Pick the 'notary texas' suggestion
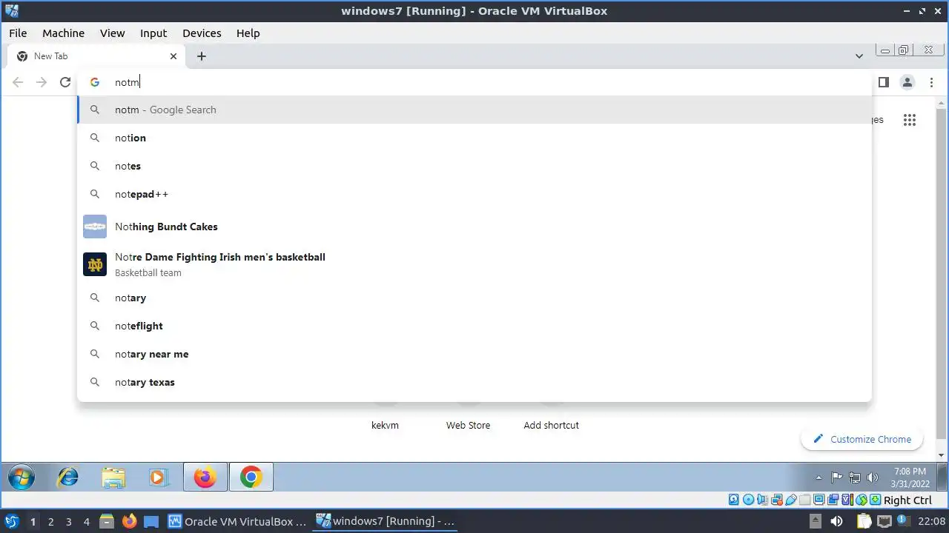This screenshot has width=949, height=533. (x=474, y=382)
